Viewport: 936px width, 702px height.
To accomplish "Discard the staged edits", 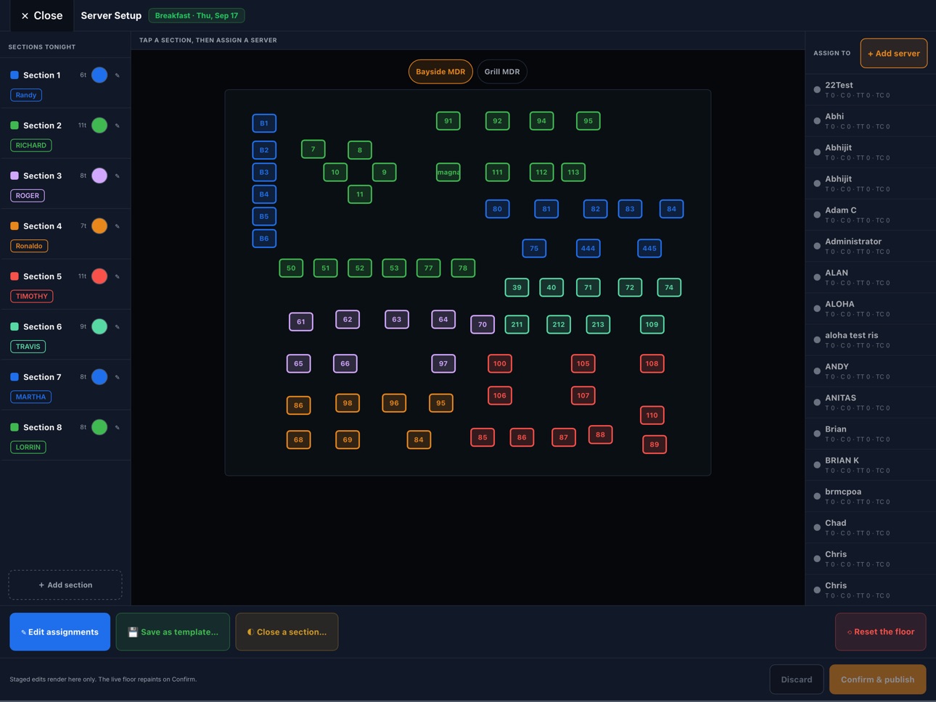I will (797, 680).
